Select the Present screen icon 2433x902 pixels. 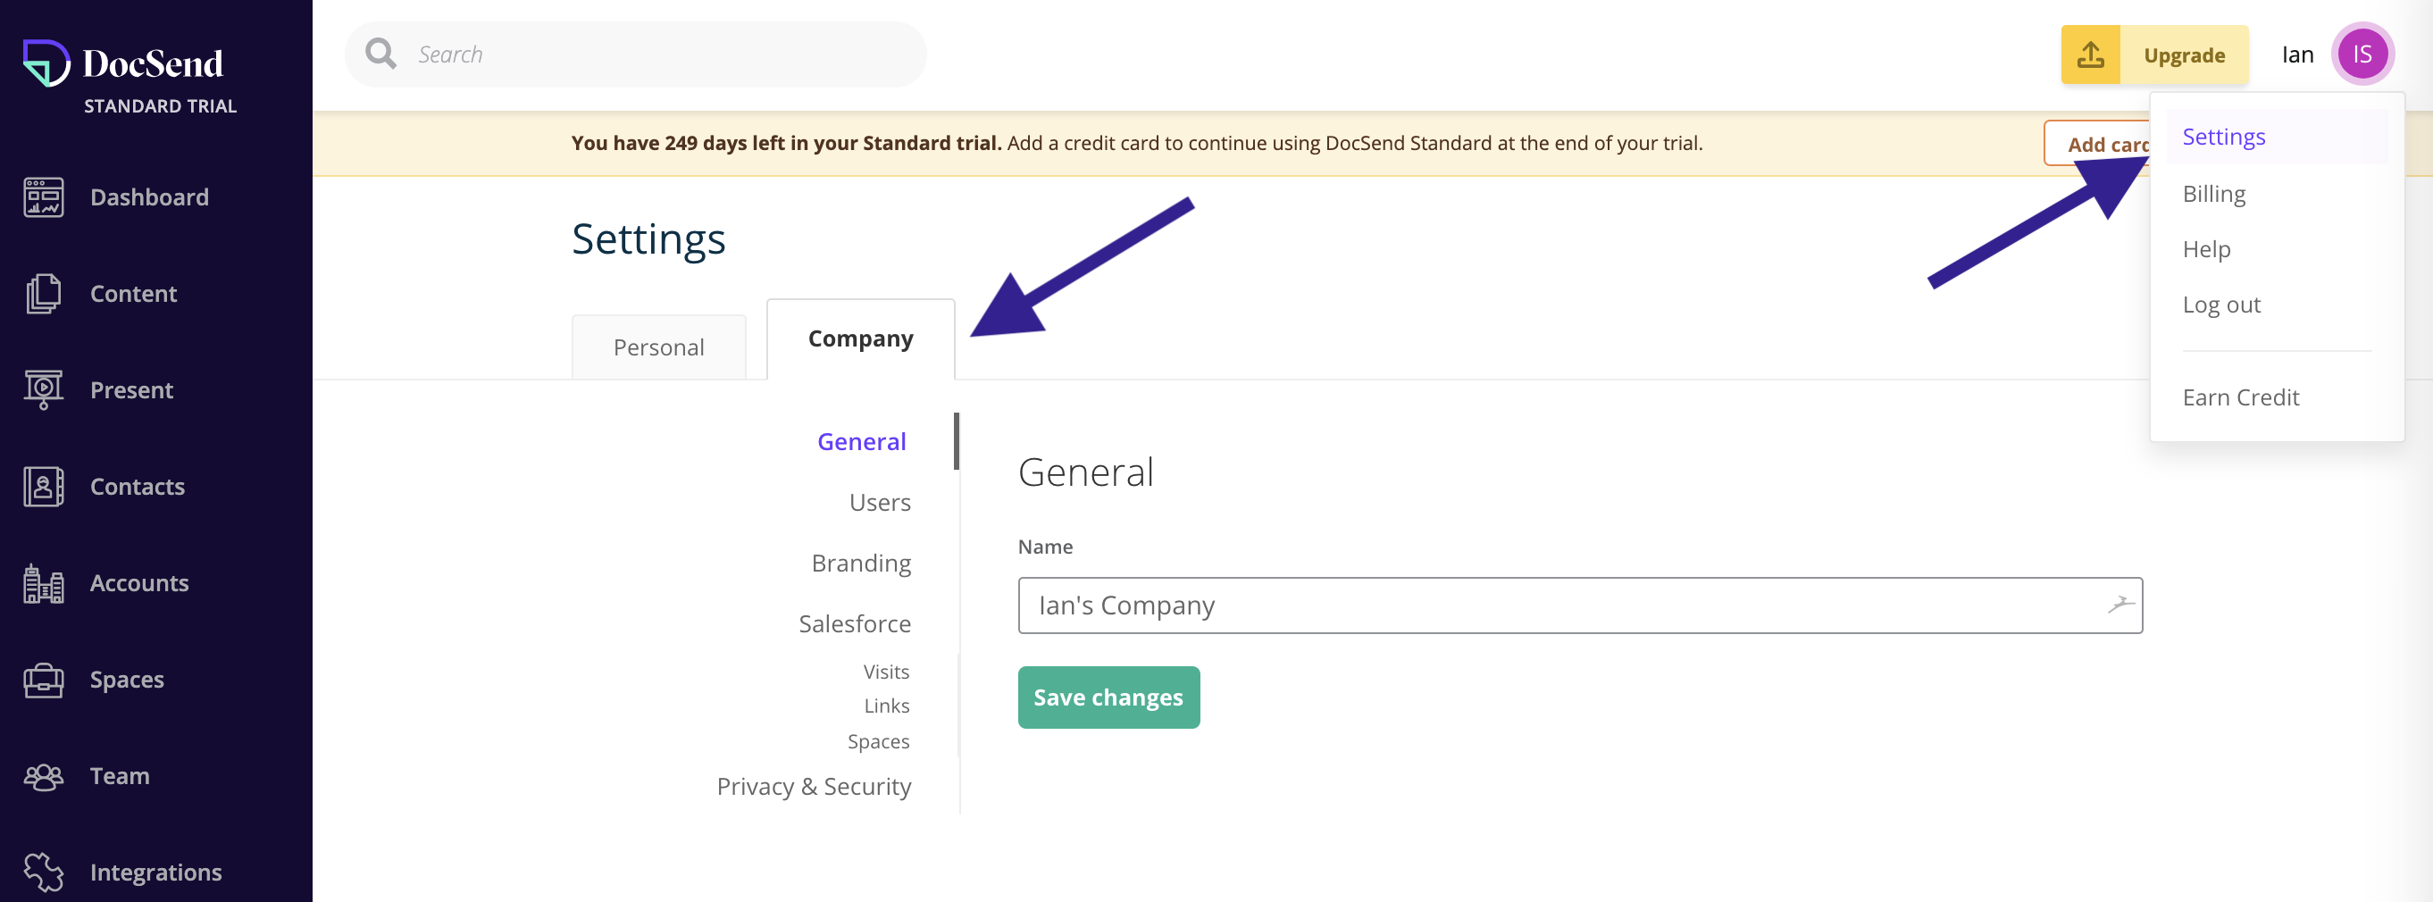click(x=44, y=390)
